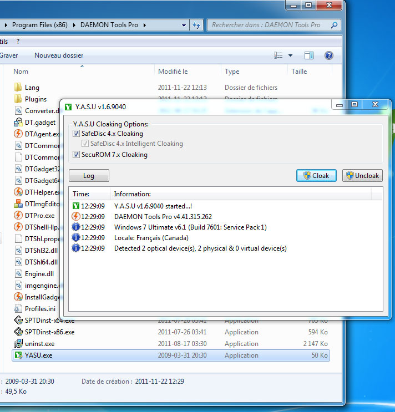Viewport: 395px width, 412px height.
Task: Open the view options dropdown arrow
Action: pos(290,55)
